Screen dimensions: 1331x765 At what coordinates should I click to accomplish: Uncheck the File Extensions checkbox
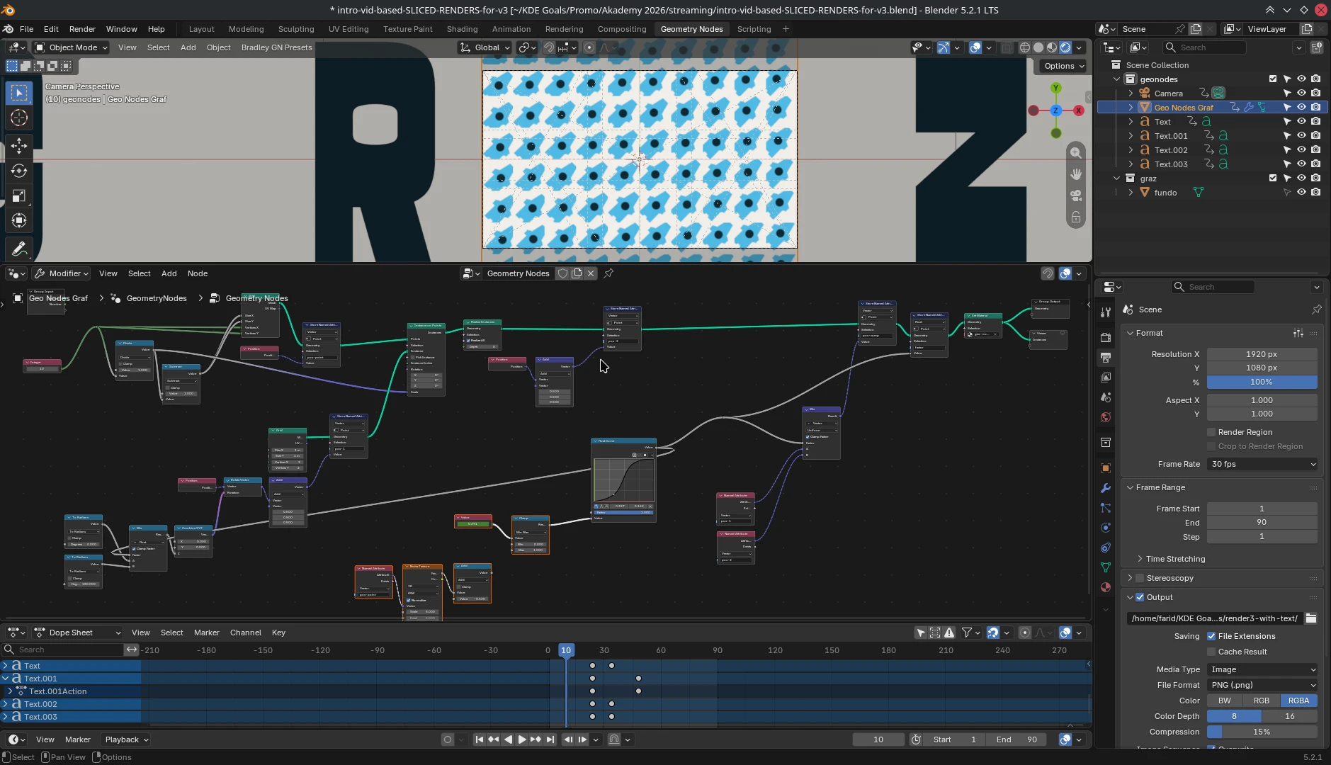[x=1211, y=636]
